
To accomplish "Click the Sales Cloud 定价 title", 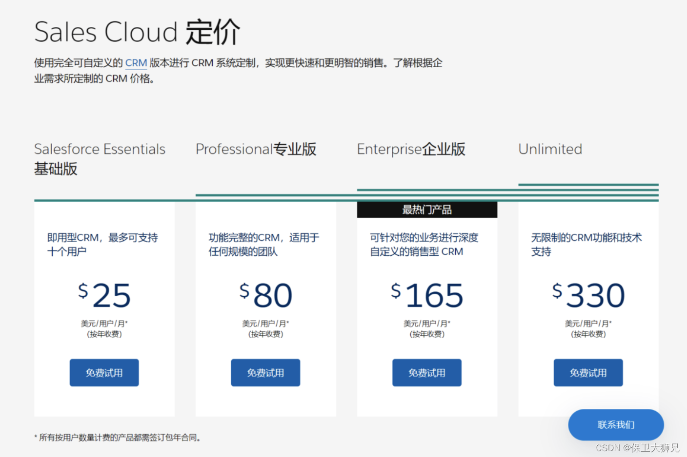I will 137,32.
